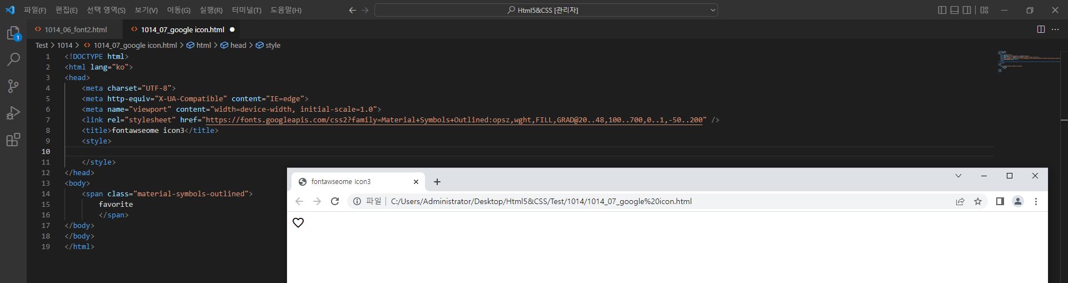
Task: Click the title text fontawseome icon3 in code
Action: [x=148, y=130]
